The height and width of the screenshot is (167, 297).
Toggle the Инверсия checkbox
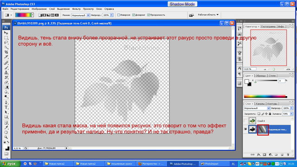(x=119, y=15)
